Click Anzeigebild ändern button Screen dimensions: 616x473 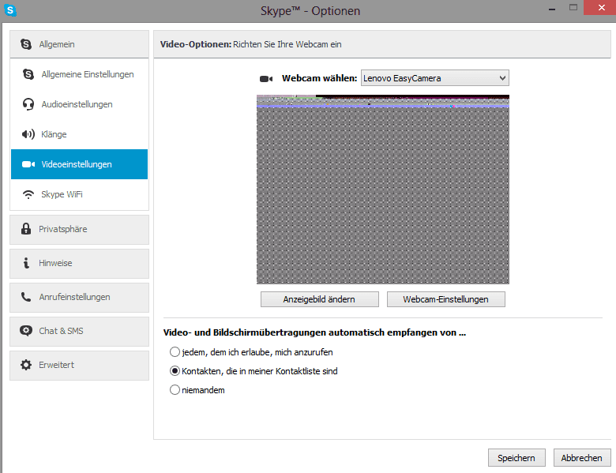(320, 299)
